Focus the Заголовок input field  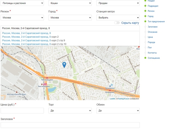click(x=70, y=125)
